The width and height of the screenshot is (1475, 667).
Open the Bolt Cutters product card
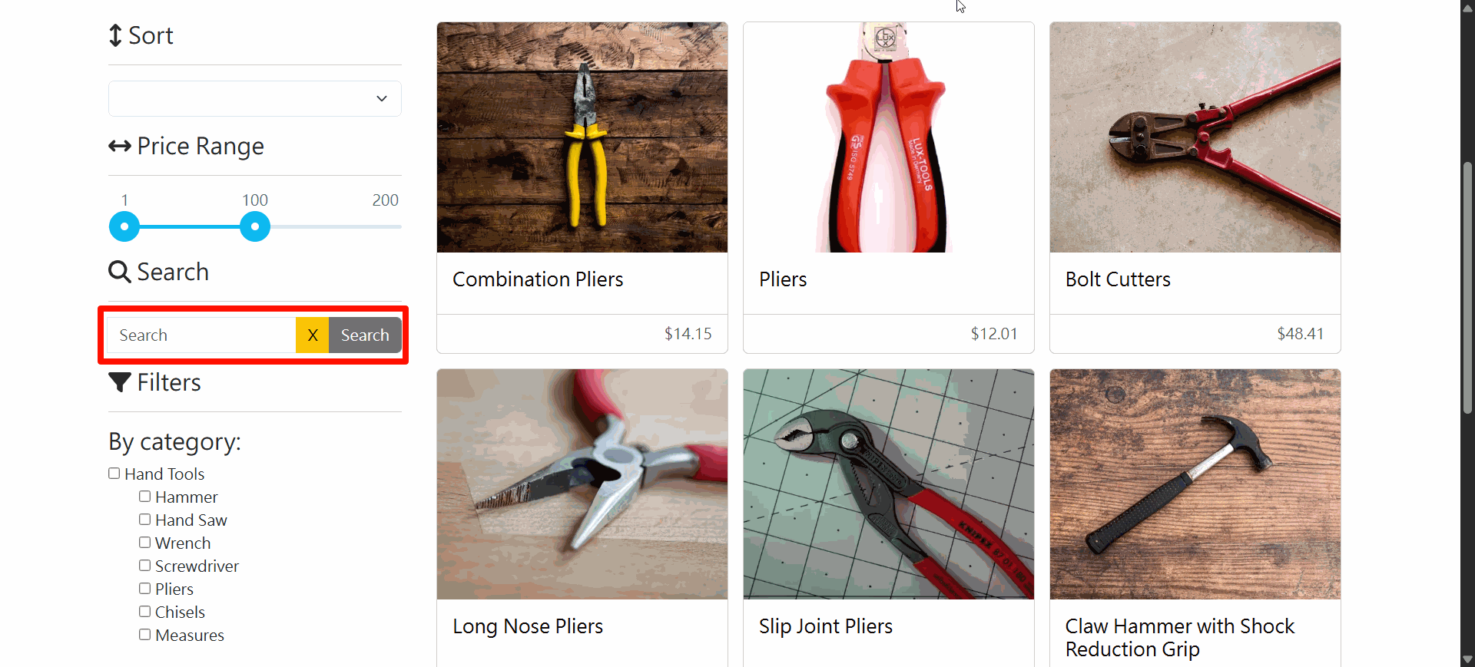[1195, 187]
